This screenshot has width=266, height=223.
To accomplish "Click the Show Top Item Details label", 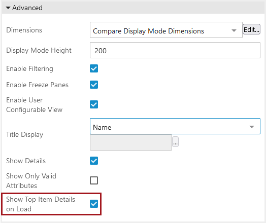I will [x=41, y=204].
